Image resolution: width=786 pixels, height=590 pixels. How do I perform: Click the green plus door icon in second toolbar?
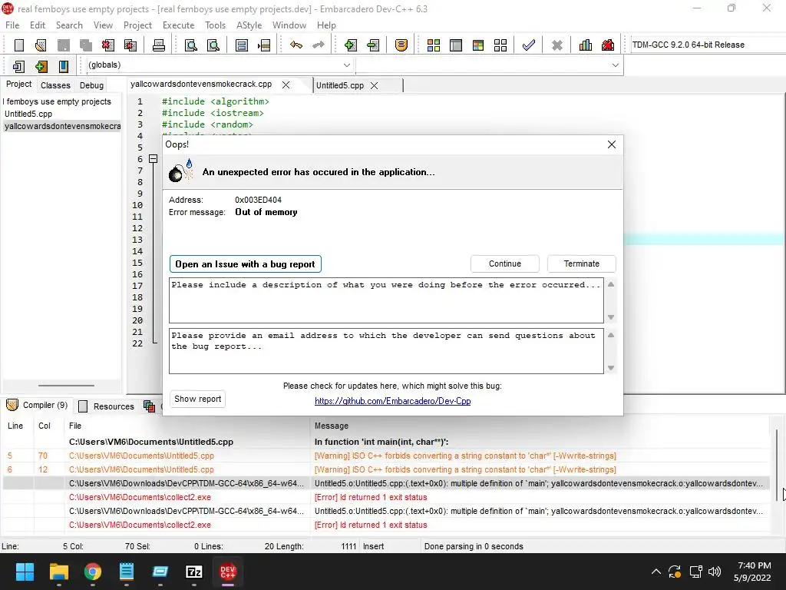(x=41, y=66)
